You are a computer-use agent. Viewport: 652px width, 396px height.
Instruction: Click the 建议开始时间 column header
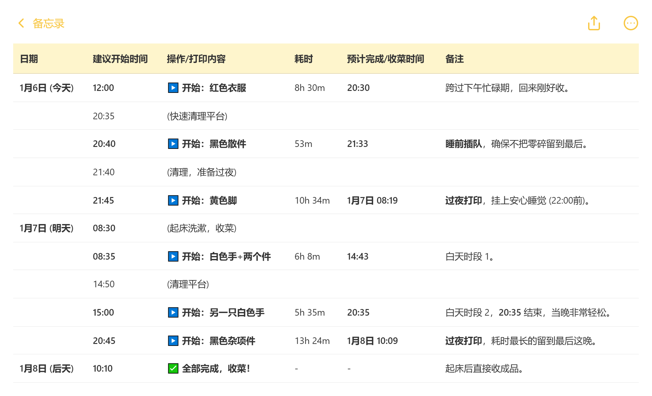coord(120,59)
